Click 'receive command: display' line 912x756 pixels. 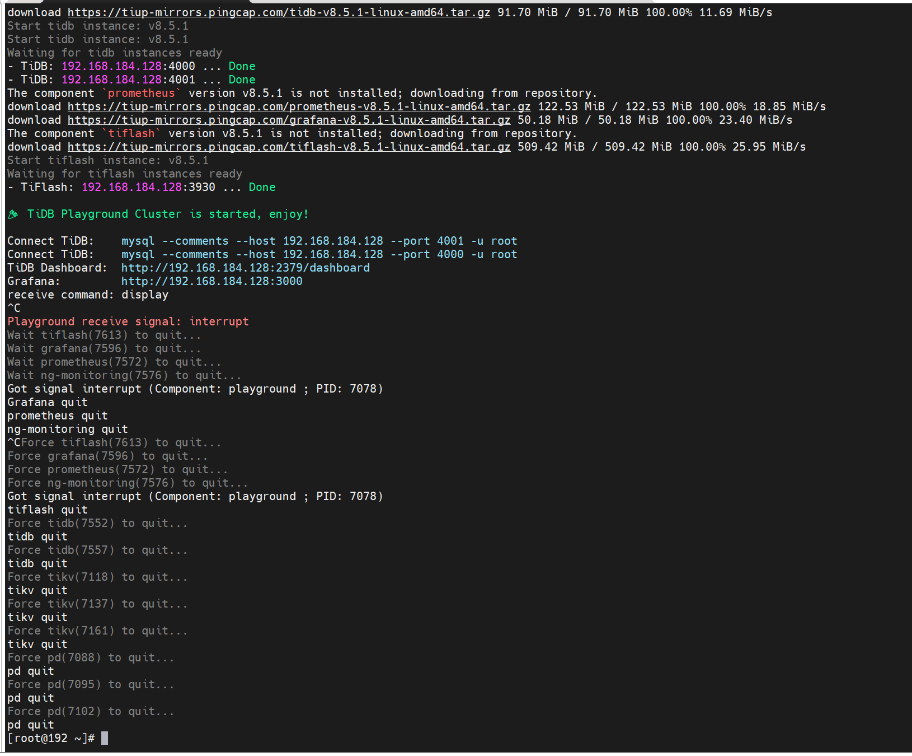coord(87,295)
